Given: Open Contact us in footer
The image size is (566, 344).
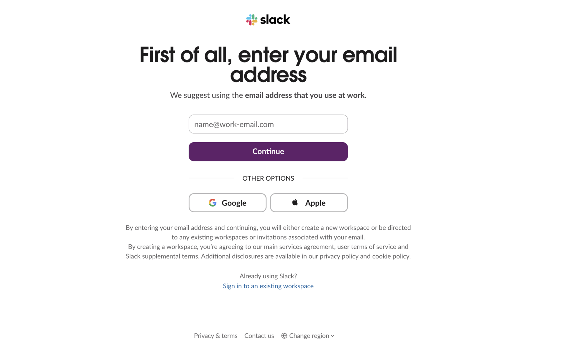Looking at the screenshot, I should click(x=259, y=336).
